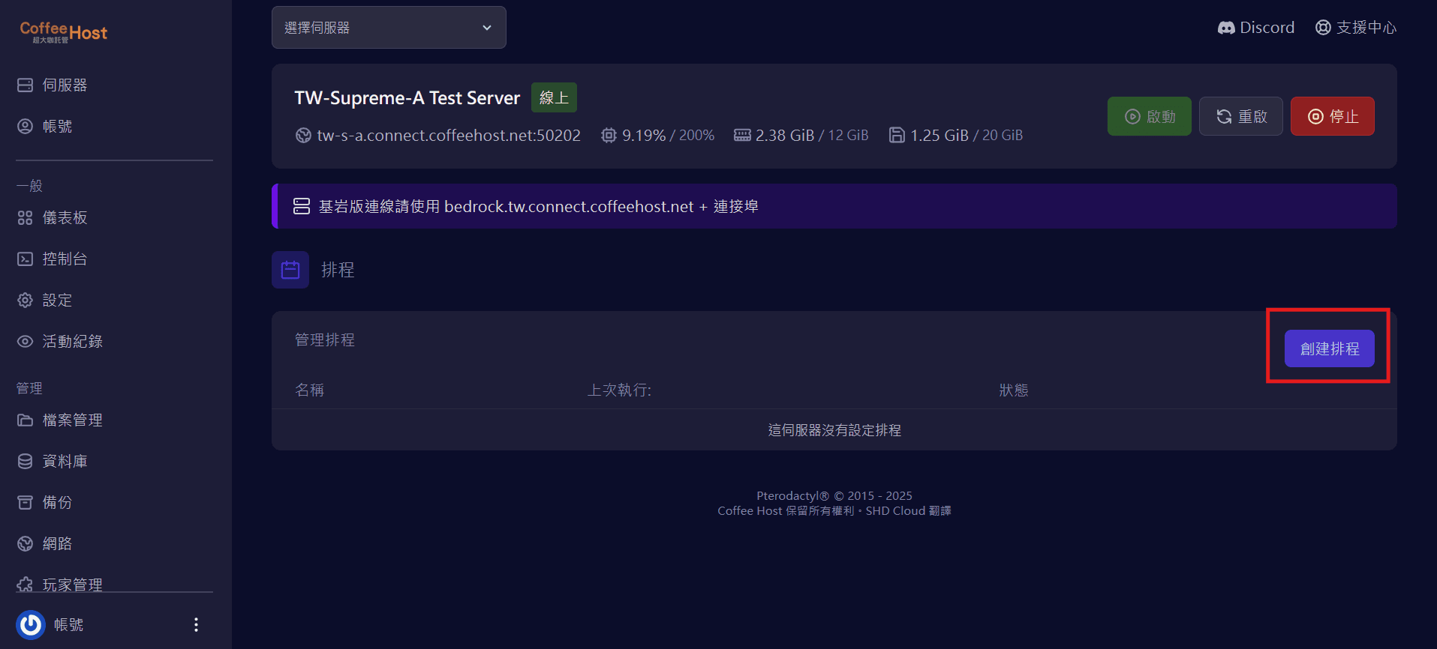Image resolution: width=1437 pixels, height=649 pixels.
Task: Click the TW-Supreme-A Test Server title
Action: click(407, 98)
